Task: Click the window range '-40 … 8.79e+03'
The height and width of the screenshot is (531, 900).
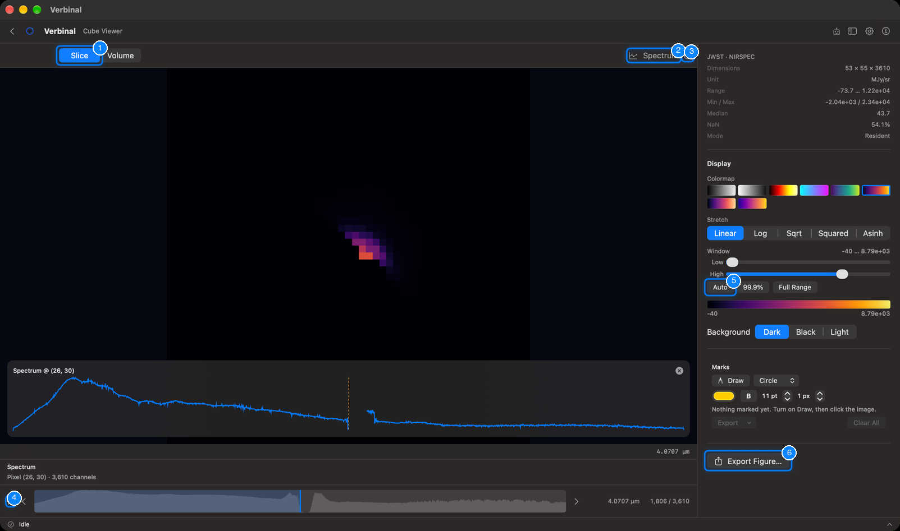Action: [x=866, y=251]
